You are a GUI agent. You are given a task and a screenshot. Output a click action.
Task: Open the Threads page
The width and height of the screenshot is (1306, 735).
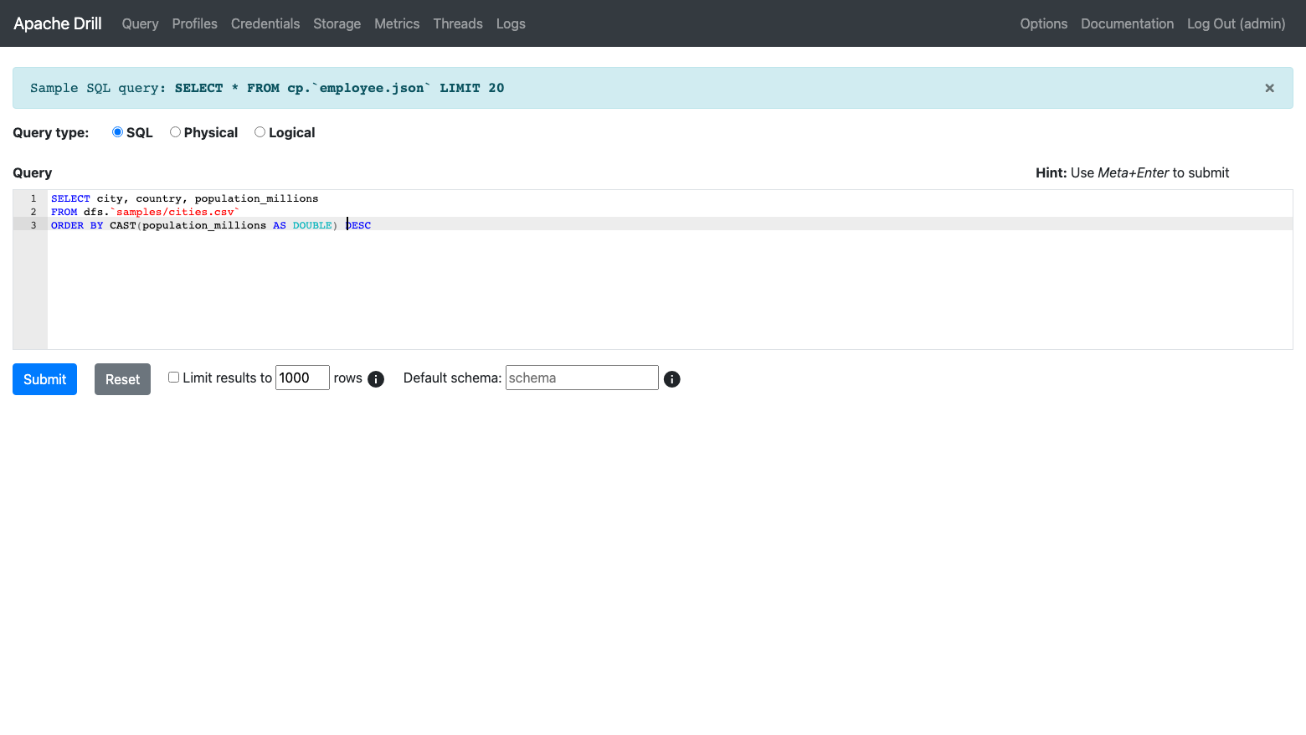[x=458, y=23]
